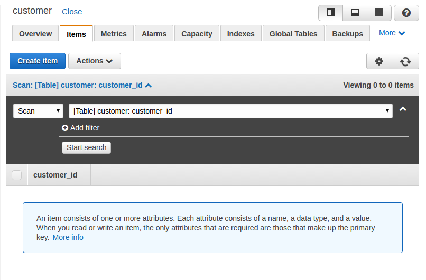Open the Indexes tab
This screenshot has width=426, height=280.
pyautogui.click(x=240, y=33)
